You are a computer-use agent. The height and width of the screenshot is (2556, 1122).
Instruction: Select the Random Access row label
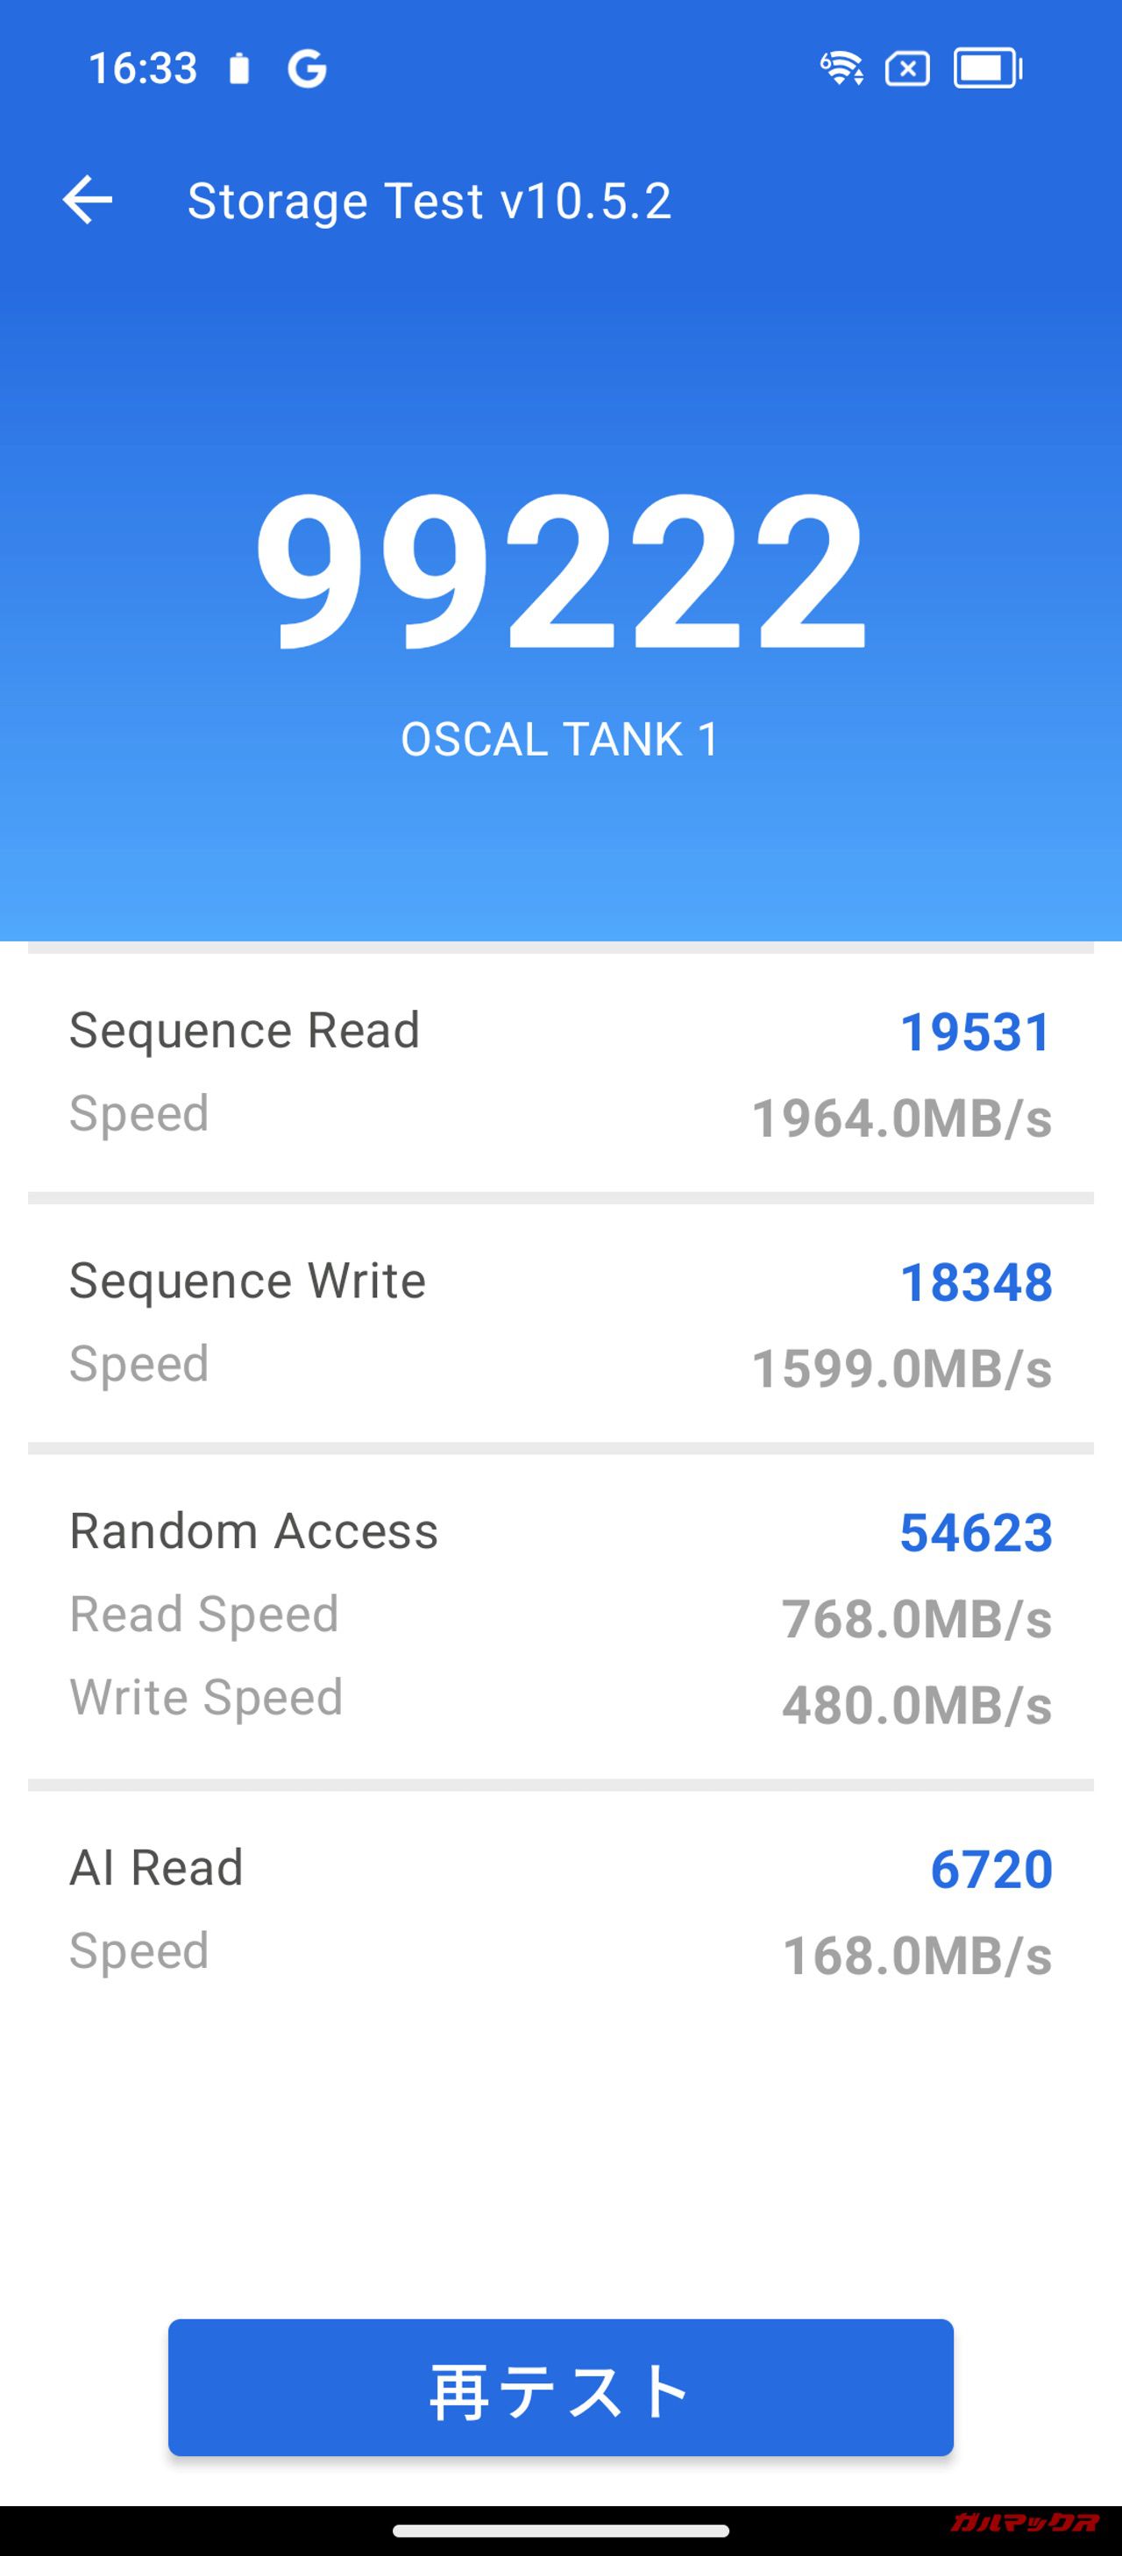(x=254, y=1531)
